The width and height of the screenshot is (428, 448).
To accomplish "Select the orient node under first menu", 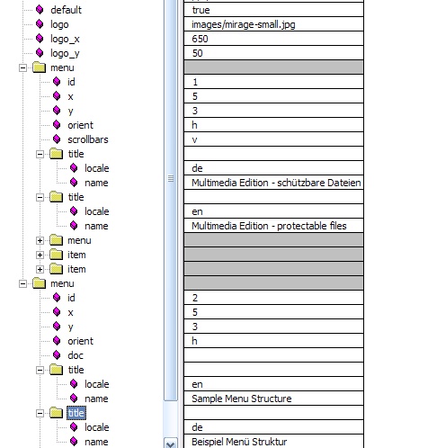I will pos(80,125).
